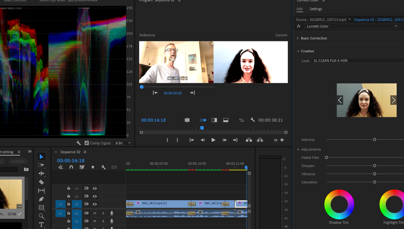Open the Sequence 02 timeline panel menu
Image resolution: width=404 pixels, height=229 pixels.
(85, 152)
